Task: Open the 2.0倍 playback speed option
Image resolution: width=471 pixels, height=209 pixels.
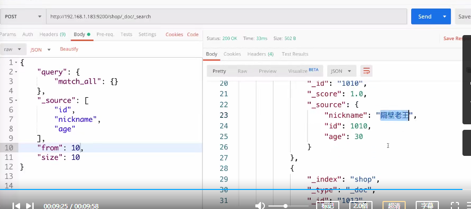Action: (x=361, y=205)
